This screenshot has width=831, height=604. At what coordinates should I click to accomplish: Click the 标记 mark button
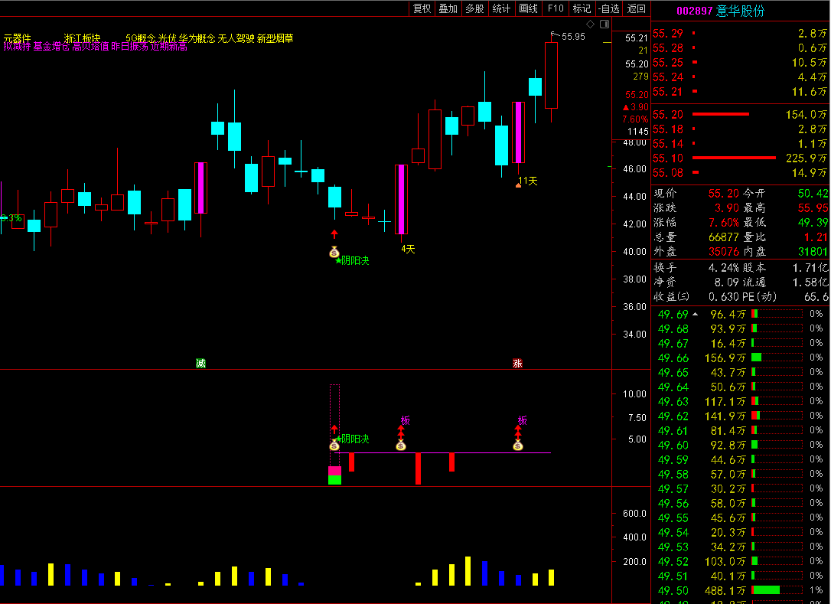[582, 8]
